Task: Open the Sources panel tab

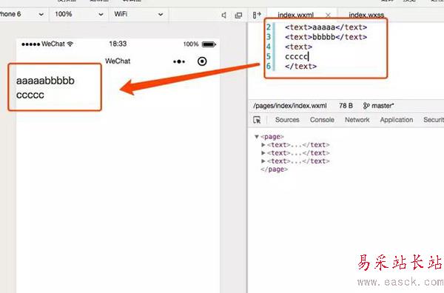Action: [287, 120]
